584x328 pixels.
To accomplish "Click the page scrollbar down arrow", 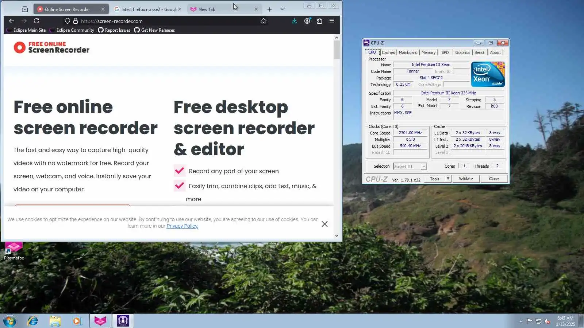I will pyautogui.click(x=337, y=236).
